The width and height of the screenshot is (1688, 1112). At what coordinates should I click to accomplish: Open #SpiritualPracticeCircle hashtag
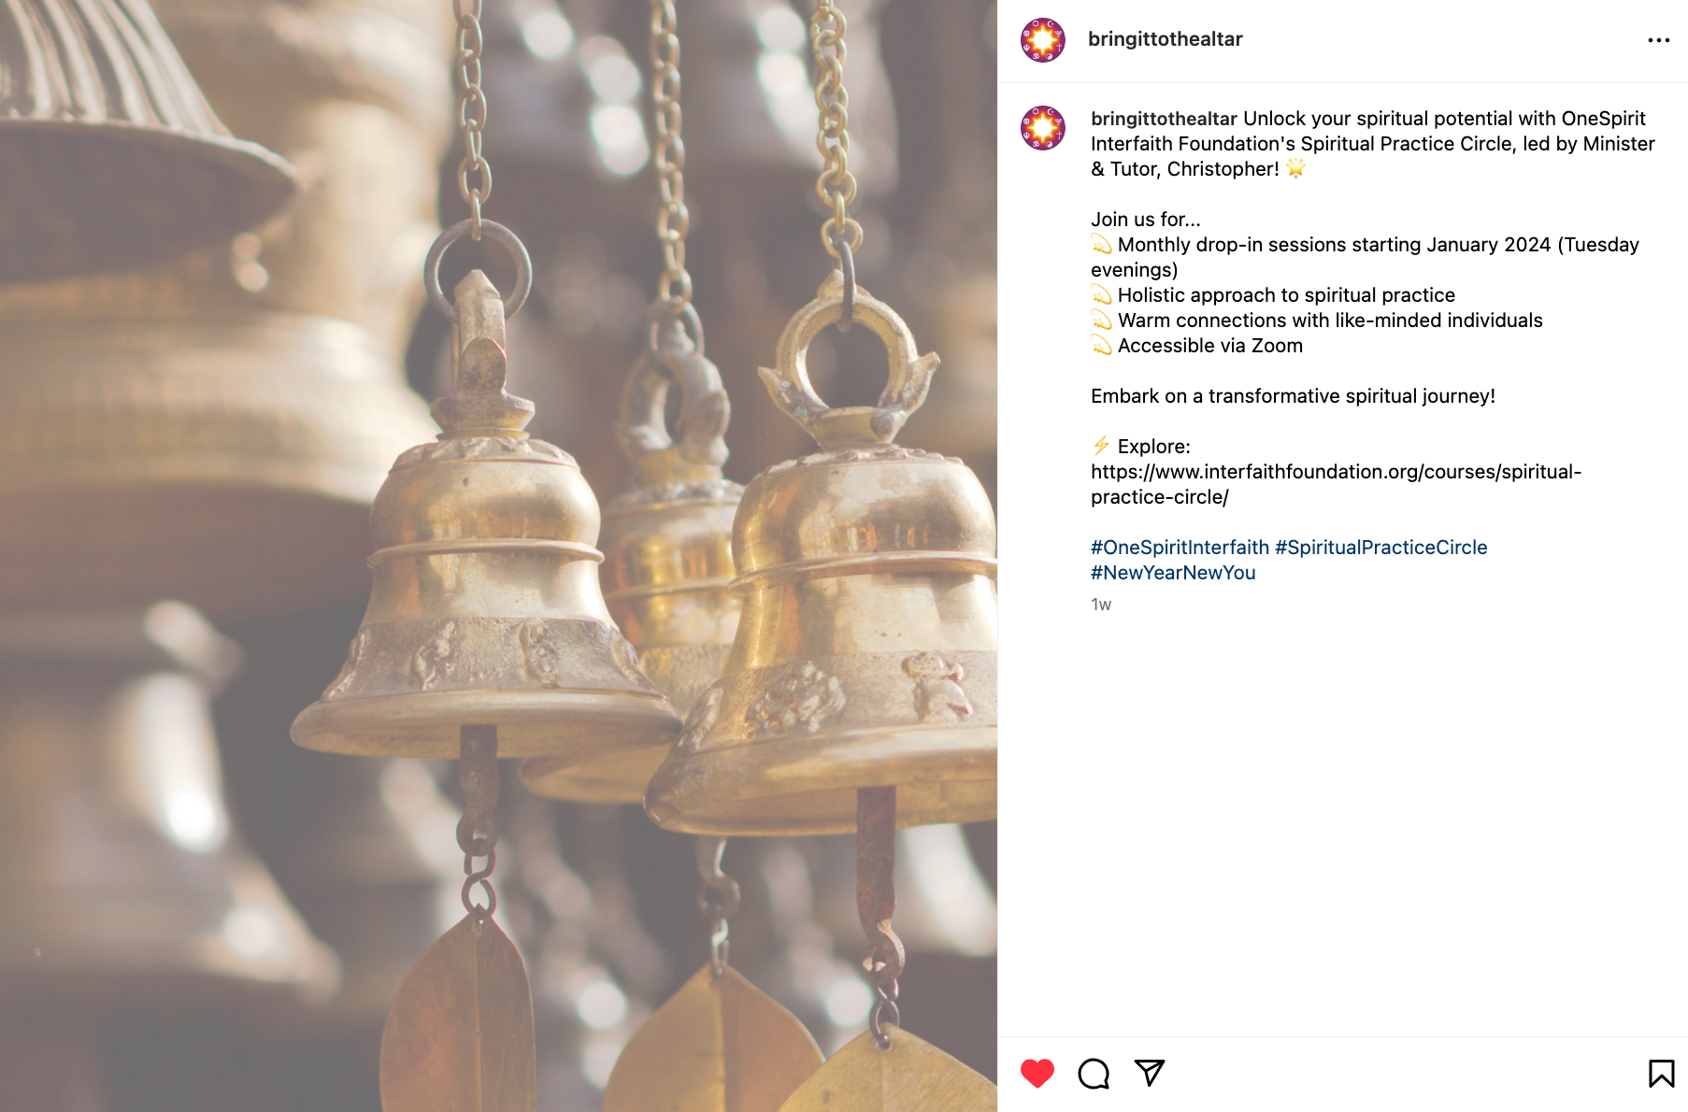point(1380,548)
